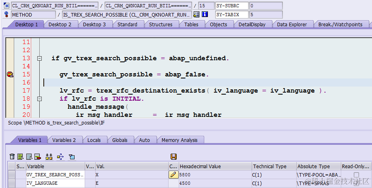Select the row selector for IV_LANGUAGE row

[x=12, y=183]
